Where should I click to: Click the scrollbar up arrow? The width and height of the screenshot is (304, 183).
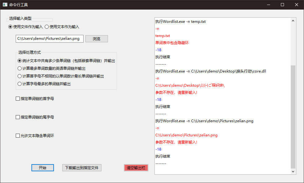coord(293,20)
